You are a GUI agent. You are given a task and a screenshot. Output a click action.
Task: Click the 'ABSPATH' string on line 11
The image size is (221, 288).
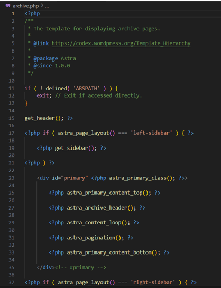(87, 89)
